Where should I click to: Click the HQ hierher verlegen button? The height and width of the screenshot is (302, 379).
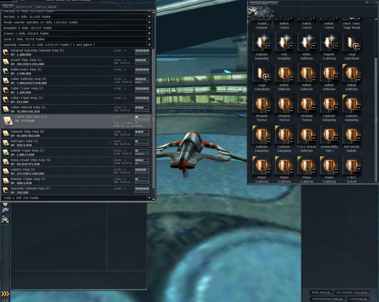tap(352, 293)
